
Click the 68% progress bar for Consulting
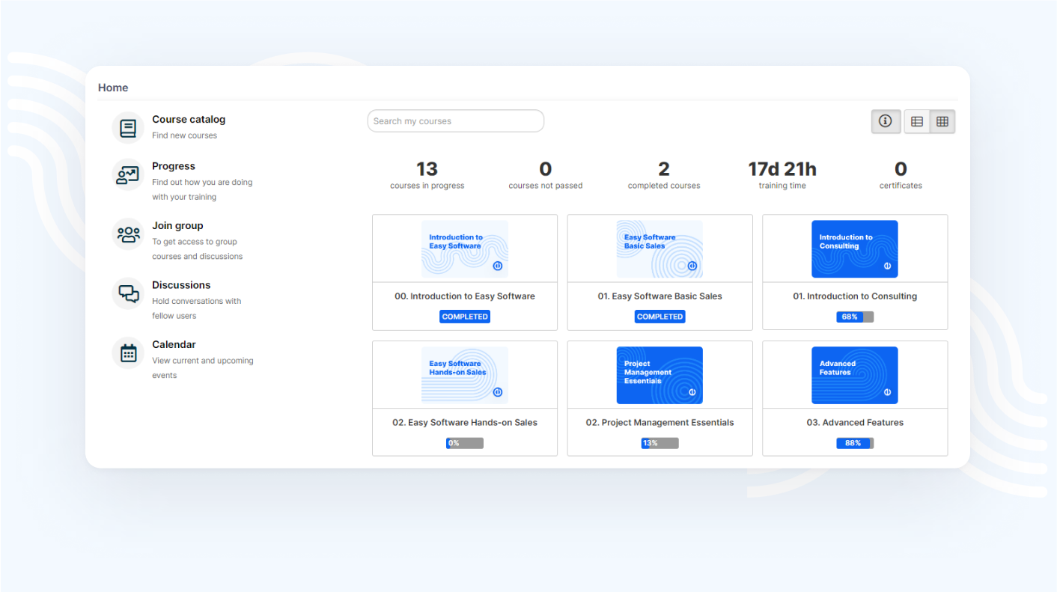click(854, 317)
